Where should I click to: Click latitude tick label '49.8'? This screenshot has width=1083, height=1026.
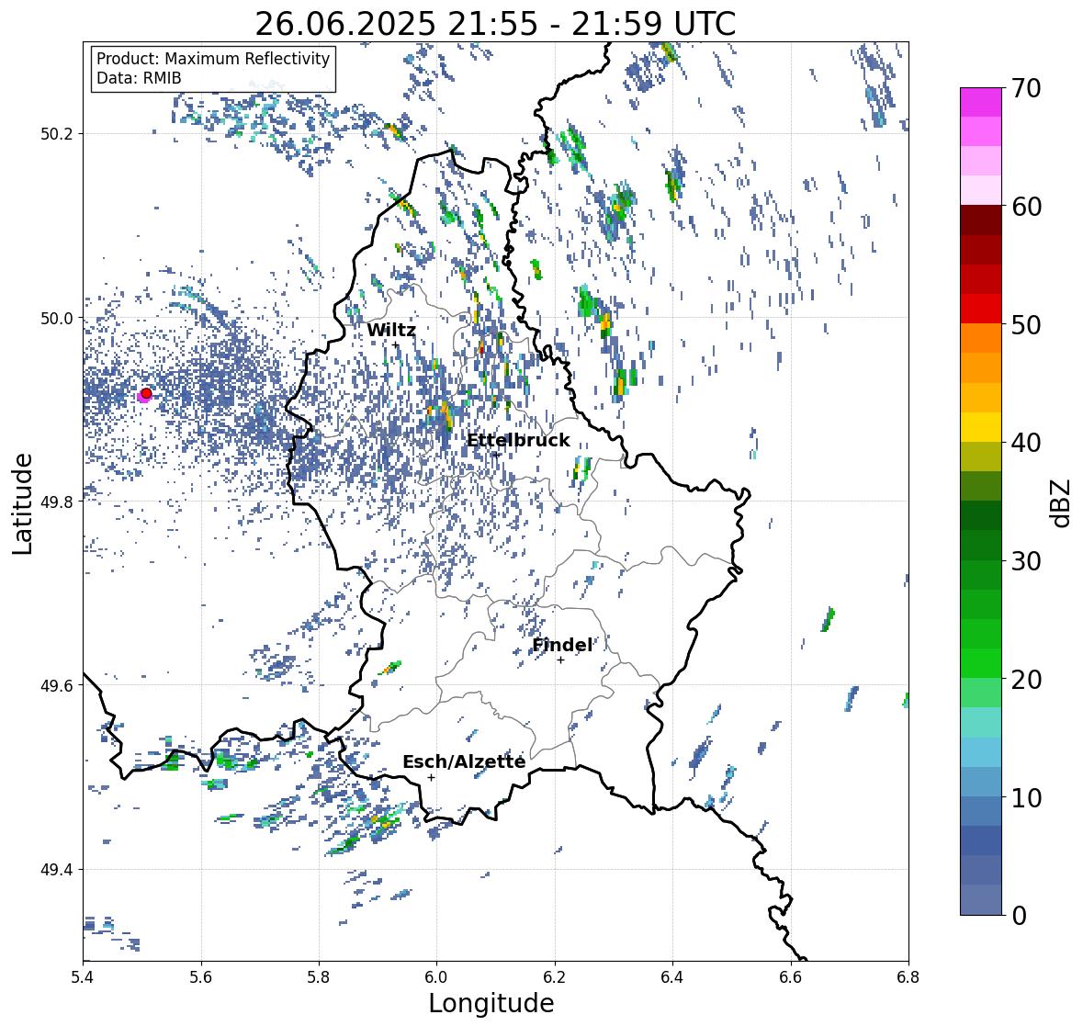coord(57,502)
